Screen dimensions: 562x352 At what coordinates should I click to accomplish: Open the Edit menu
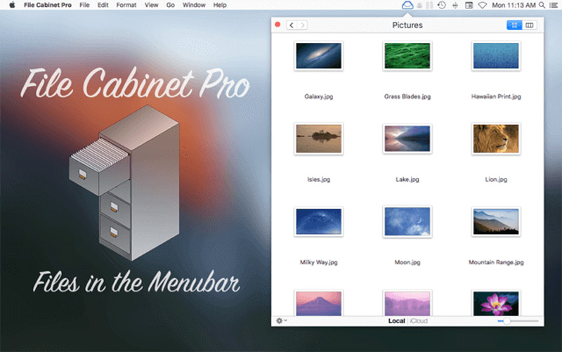click(x=103, y=5)
